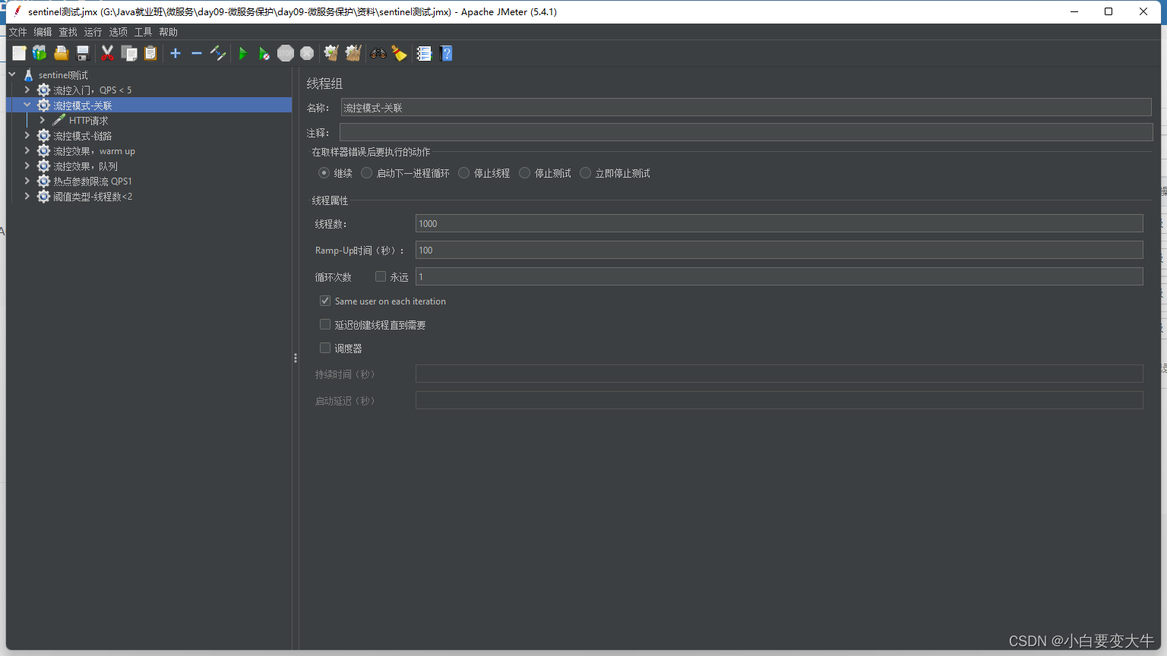Expand the 阈值类型-线程数<2 node
This screenshot has height=656, width=1167.
(x=27, y=196)
